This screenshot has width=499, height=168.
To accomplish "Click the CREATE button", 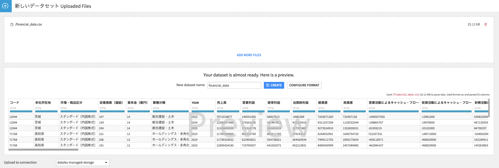I will 274,85.
